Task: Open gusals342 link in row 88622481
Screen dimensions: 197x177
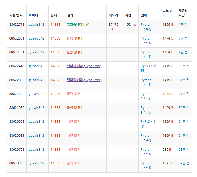Action: click(x=37, y=52)
